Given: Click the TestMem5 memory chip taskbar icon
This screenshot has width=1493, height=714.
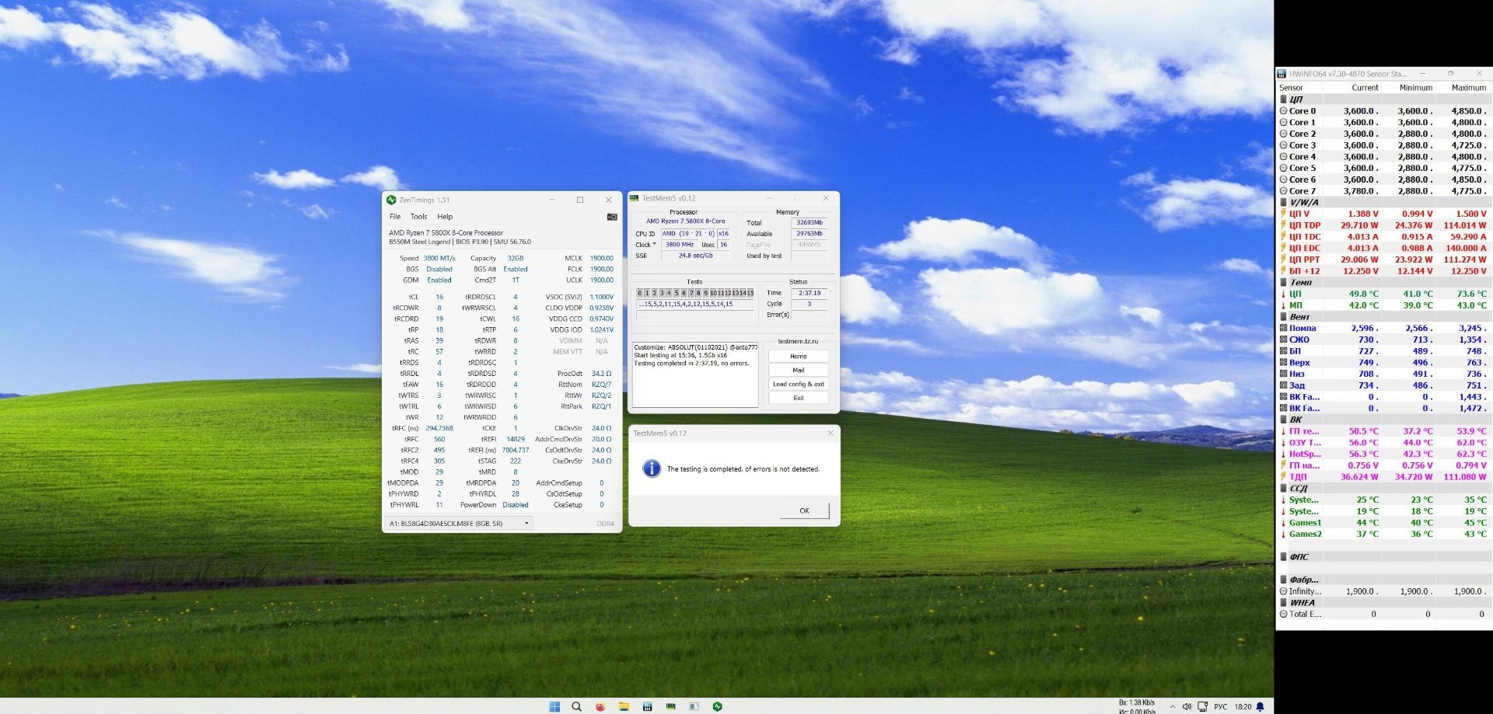Looking at the screenshot, I should [x=670, y=706].
